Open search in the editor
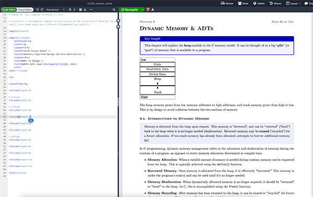The height and width of the screenshot is (197, 313). coord(114,9)
